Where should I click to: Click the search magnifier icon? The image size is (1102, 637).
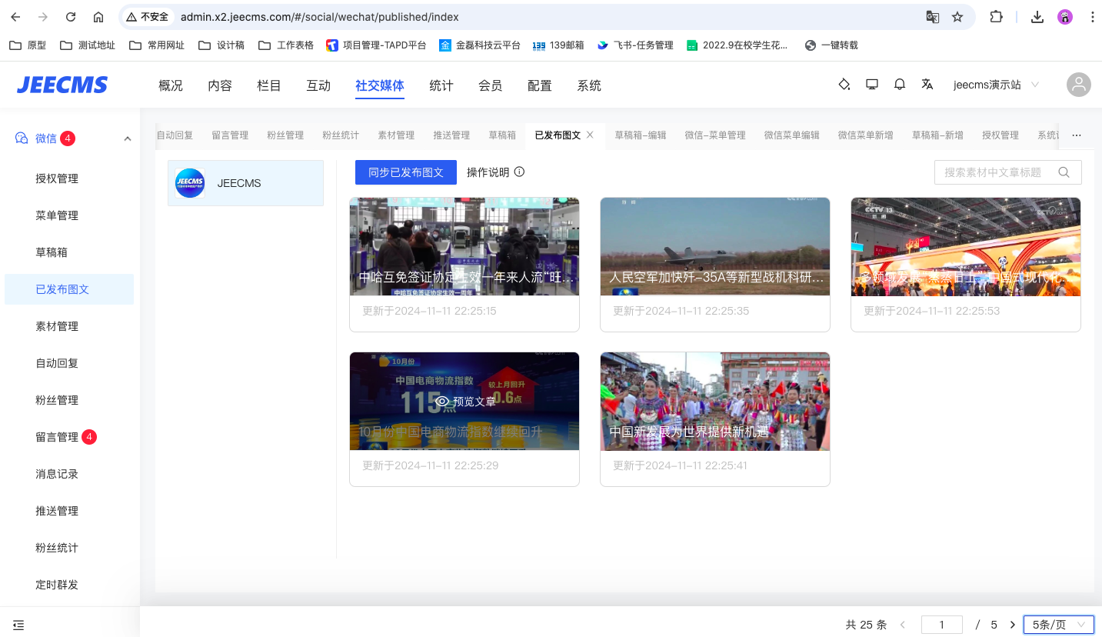pos(1064,172)
